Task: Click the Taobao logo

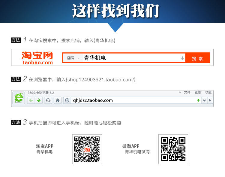Action: [37, 58]
